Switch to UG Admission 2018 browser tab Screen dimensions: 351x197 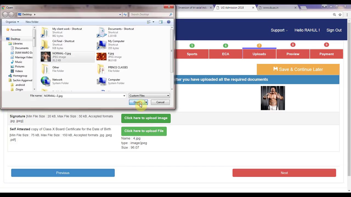click(232, 8)
